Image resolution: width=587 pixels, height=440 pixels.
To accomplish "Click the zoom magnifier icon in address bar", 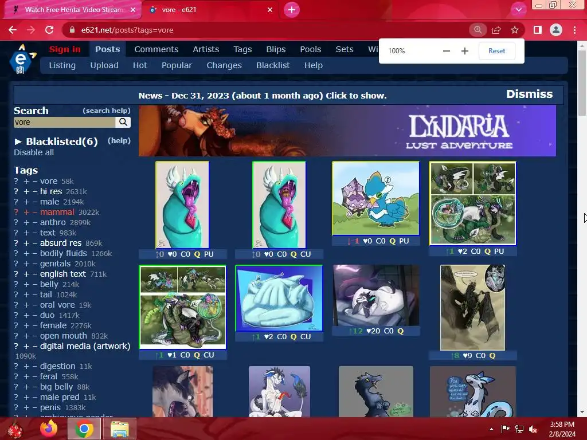I will pos(478,30).
